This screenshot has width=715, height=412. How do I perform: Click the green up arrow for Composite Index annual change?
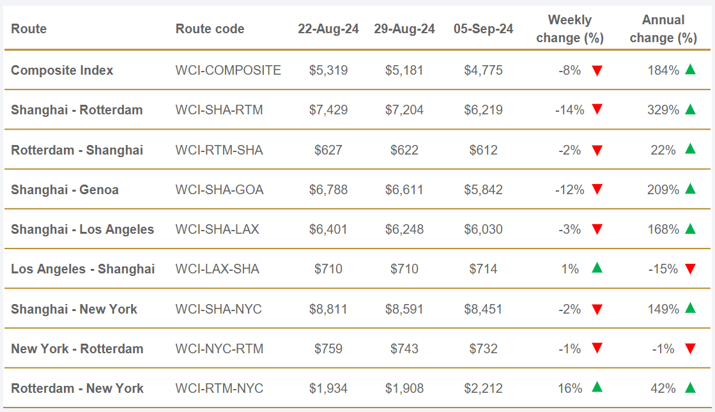pyautogui.click(x=690, y=70)
